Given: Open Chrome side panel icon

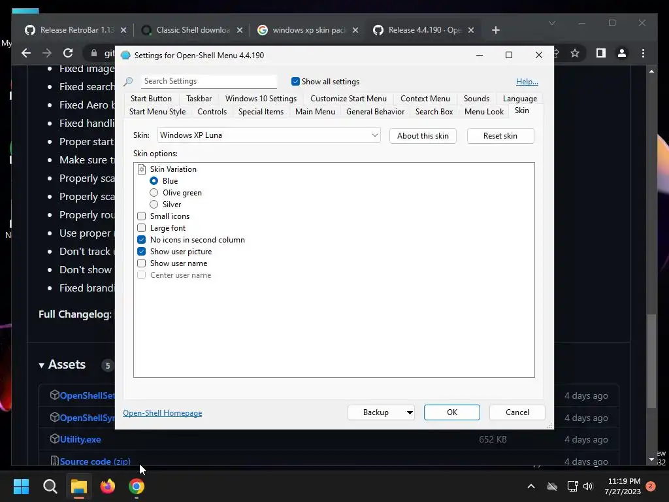Looking at the screenshot, I should [x=601, y=53].
